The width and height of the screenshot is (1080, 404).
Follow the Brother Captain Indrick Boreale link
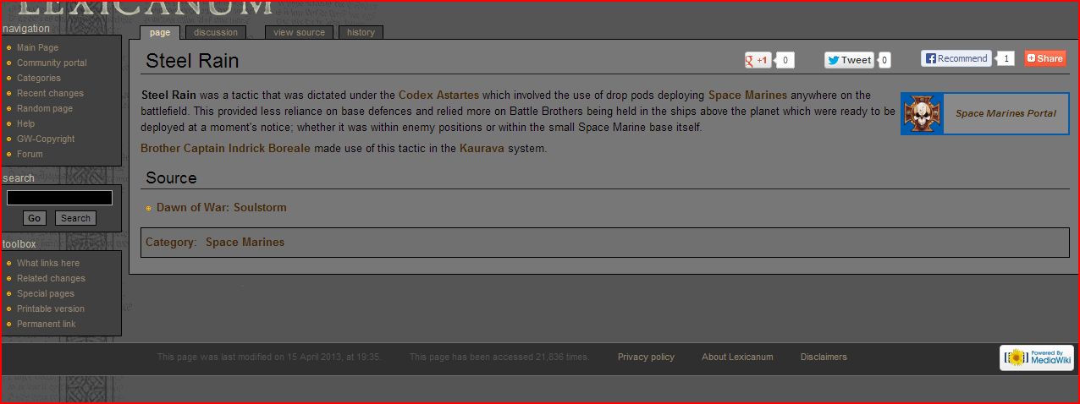[225, 149]
